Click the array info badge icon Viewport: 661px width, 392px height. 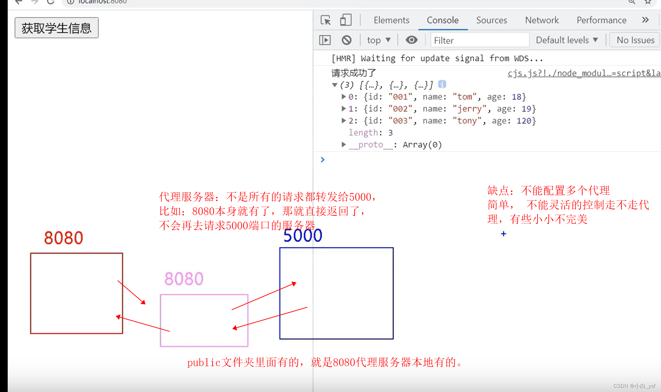(x=442, y=84)
